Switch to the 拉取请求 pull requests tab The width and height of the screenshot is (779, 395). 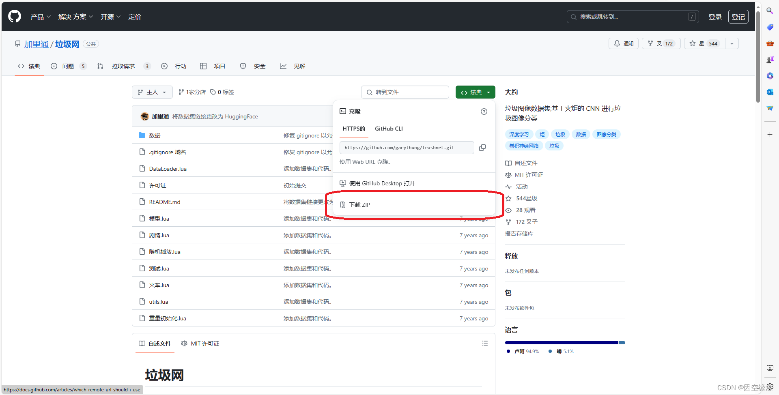pyautogui.click(x=123, y=66)
